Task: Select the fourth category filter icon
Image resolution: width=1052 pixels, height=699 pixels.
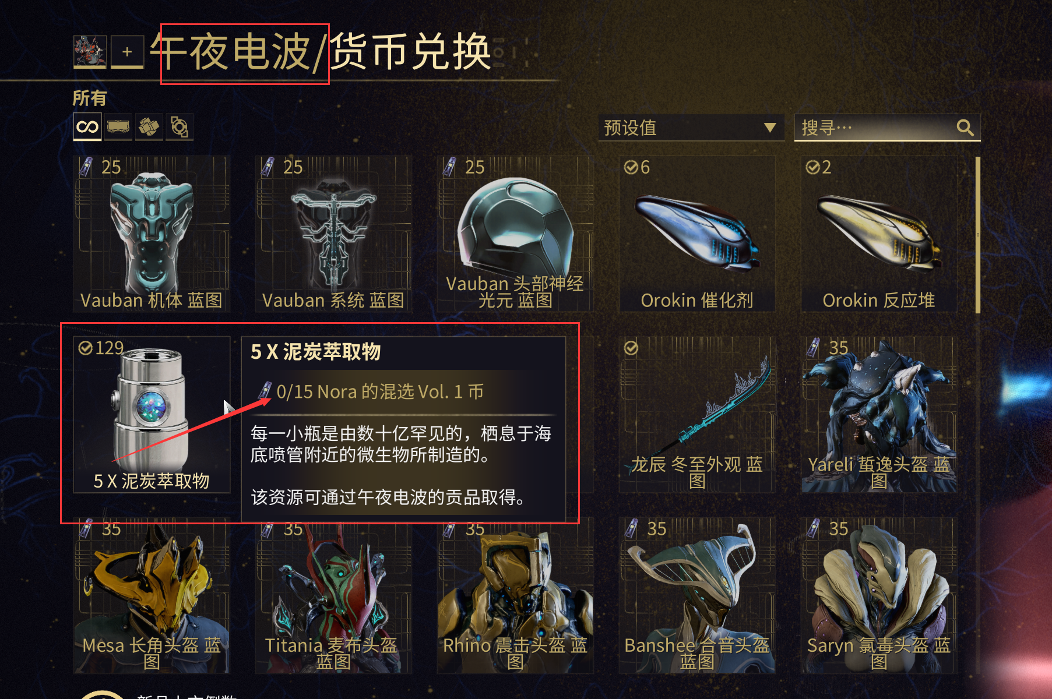Action: tap(180, 126)
